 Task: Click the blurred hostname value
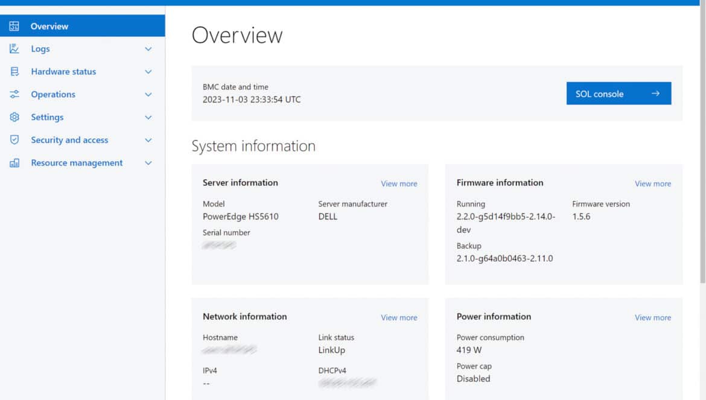229,349
